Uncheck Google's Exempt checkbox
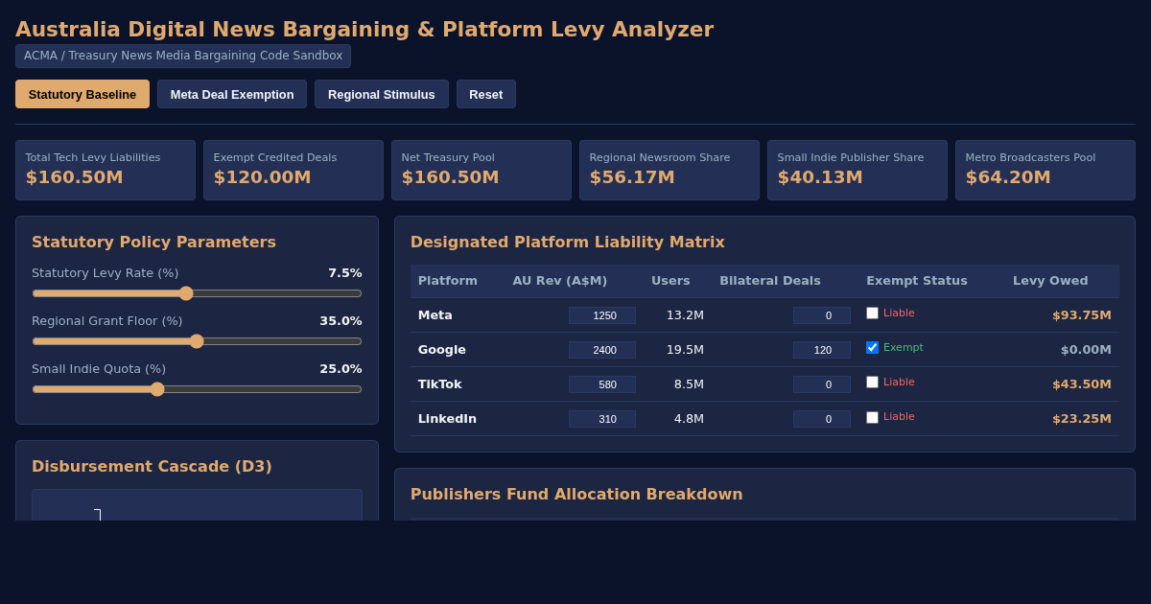1151x604 pixels. coord(872,348)
